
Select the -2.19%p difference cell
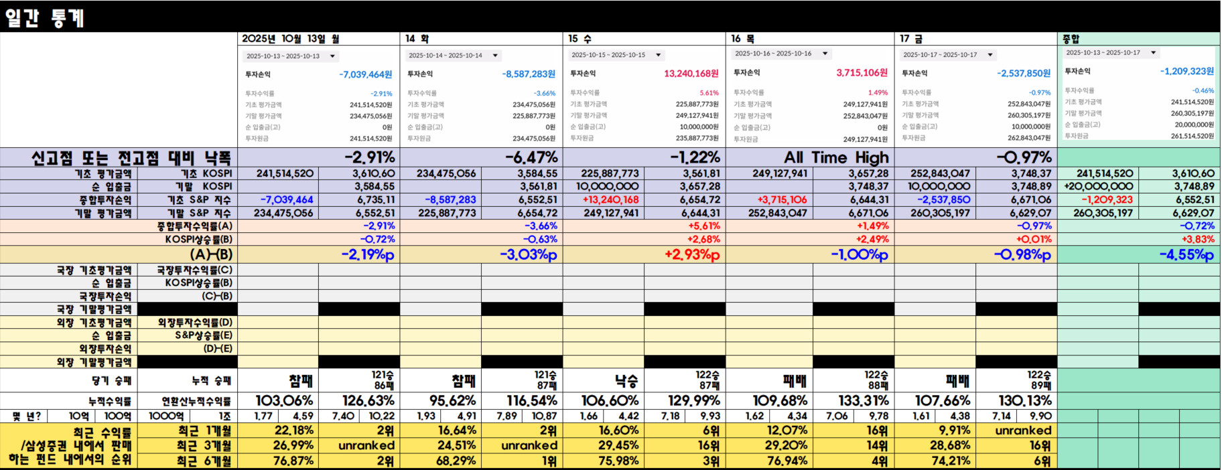tap(319, 255)
